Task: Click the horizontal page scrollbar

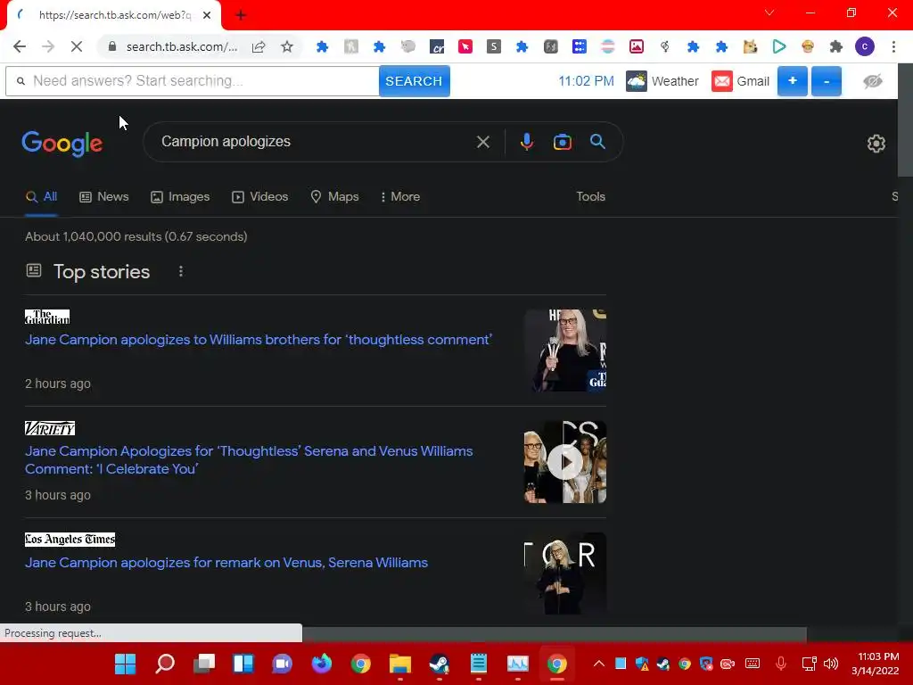Action: click(555, 634)
